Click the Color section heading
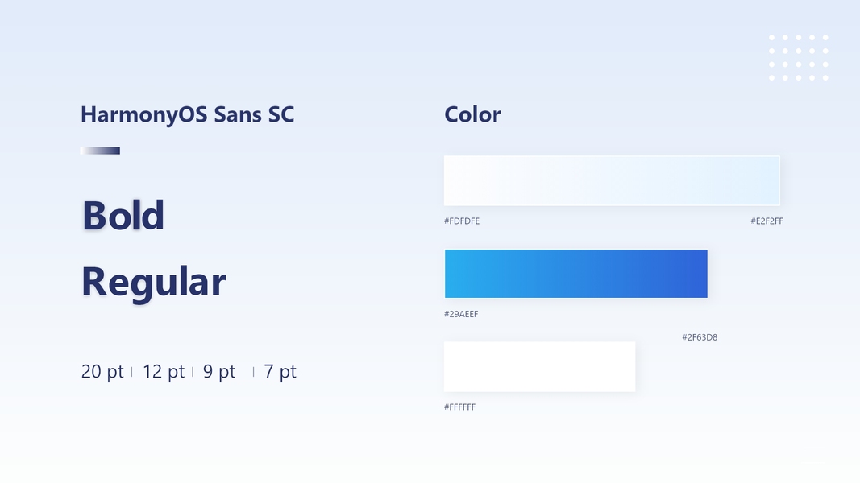 [x=472, y=114]
